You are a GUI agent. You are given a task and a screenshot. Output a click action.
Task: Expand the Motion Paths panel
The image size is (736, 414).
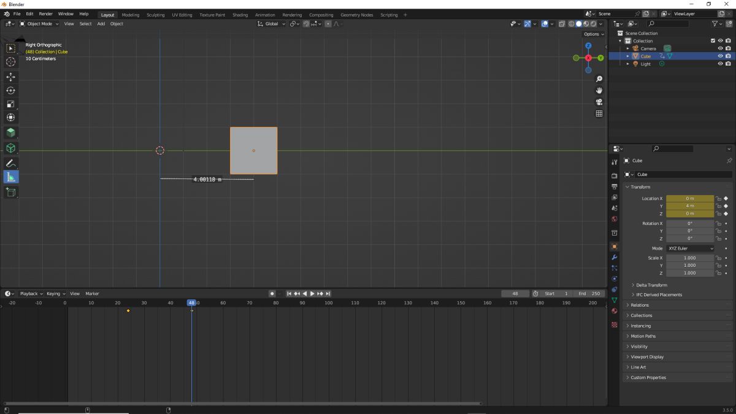[643, 336]
